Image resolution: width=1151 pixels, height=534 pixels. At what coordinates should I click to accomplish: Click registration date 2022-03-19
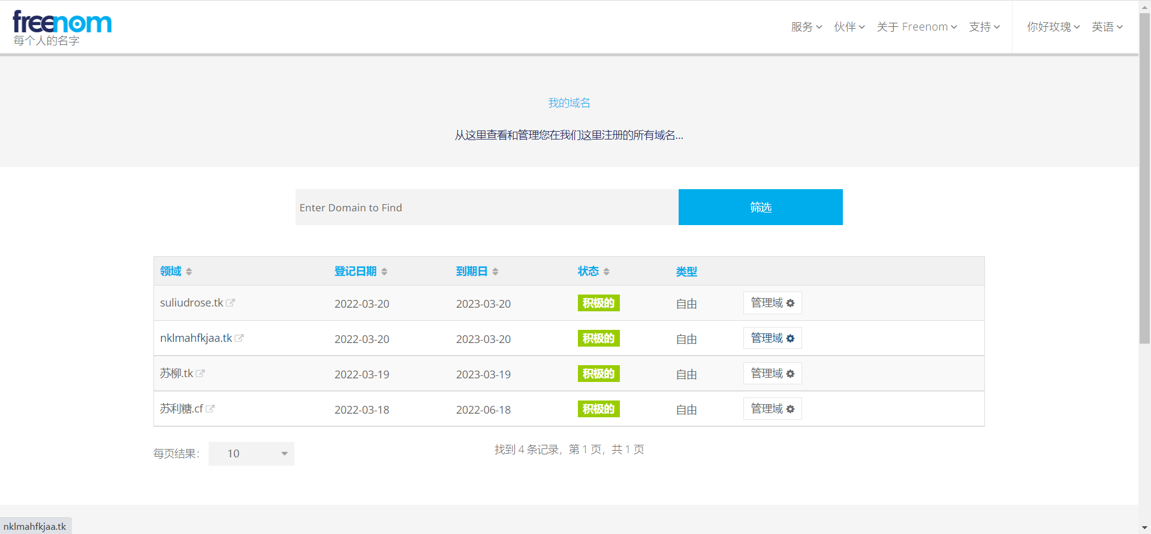(x=361, y=375)
